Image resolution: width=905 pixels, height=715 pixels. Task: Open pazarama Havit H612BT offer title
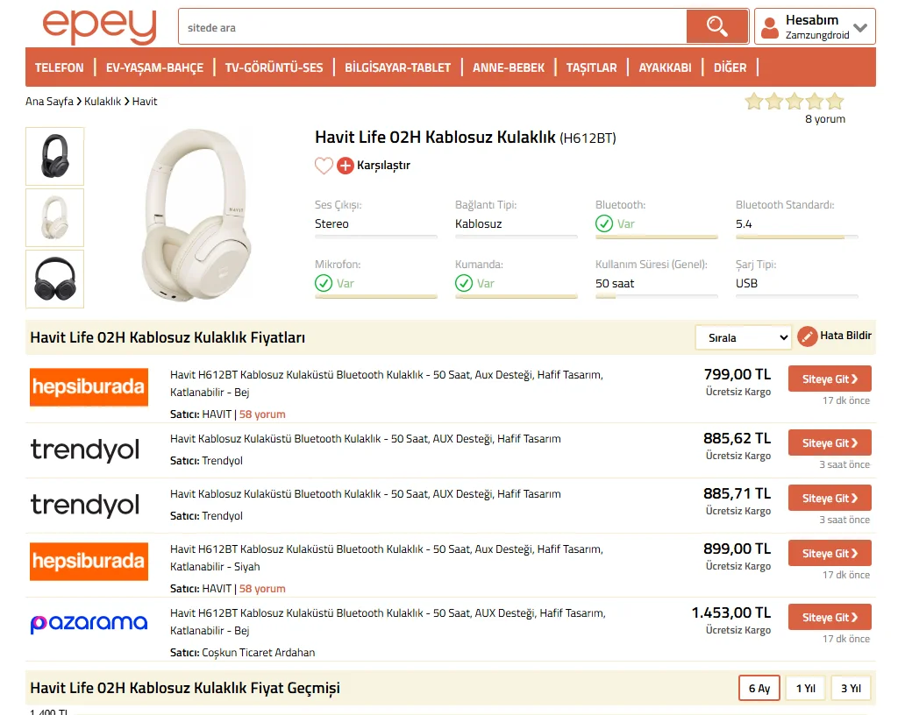[388, 621]
